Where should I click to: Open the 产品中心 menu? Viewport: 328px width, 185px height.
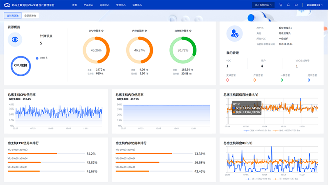pyautogui.click(x=88, y=5)
